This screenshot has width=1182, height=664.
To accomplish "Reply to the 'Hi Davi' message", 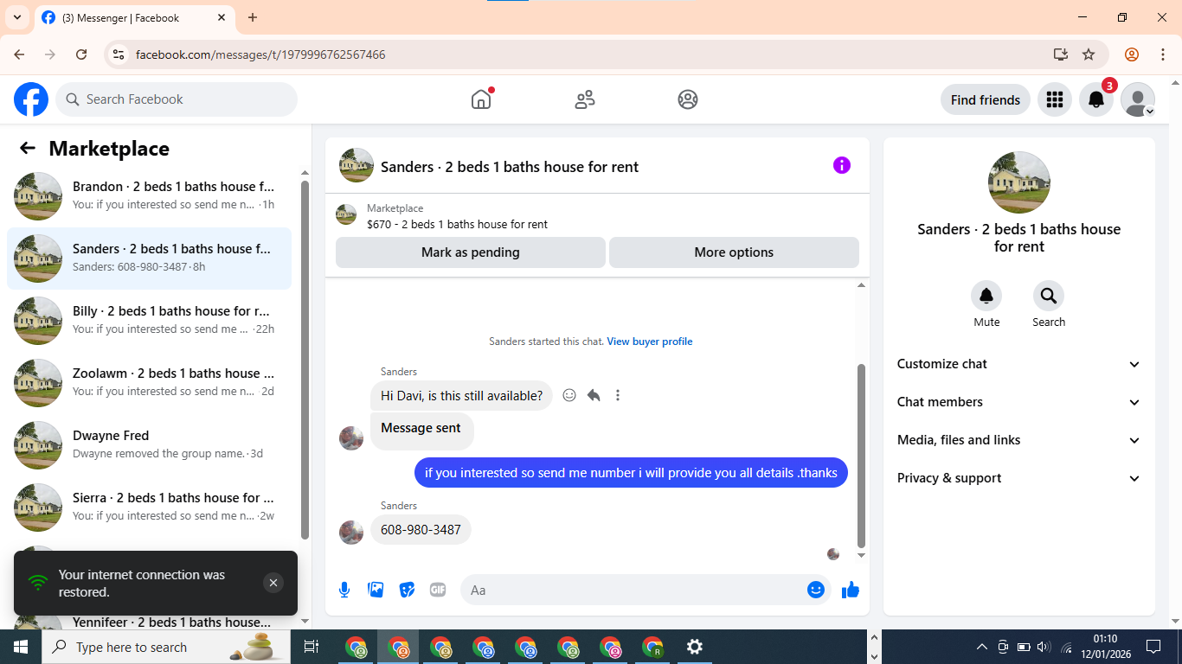I will coord(594,395).
